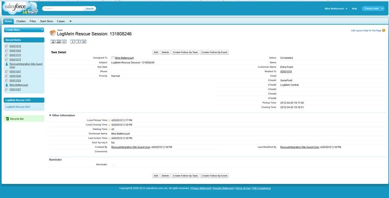Viewport: 389px width, 198px height.
Task: Open recent item 00001002 link
Action: (15, 50)
